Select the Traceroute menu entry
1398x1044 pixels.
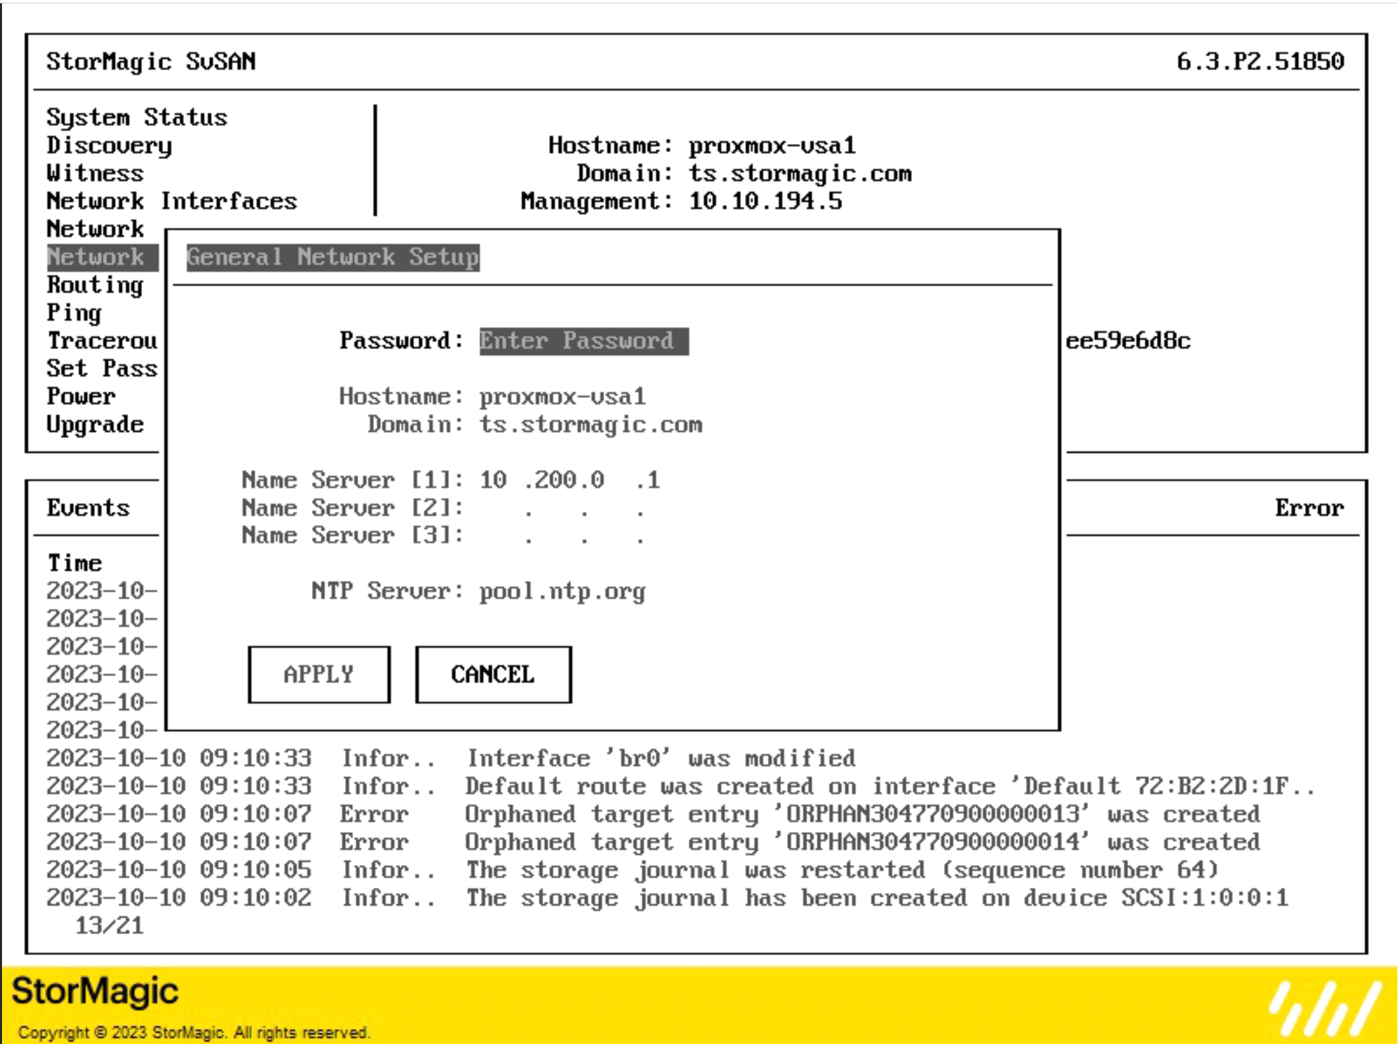[x=102, y=341]
